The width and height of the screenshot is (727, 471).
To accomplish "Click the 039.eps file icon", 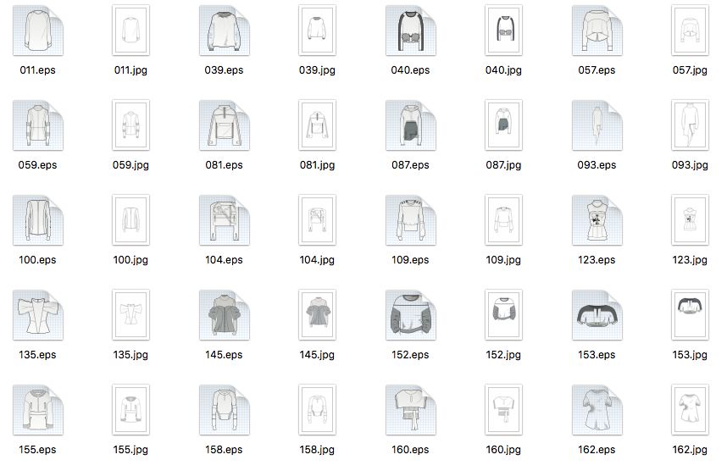I will click(225, 30).
